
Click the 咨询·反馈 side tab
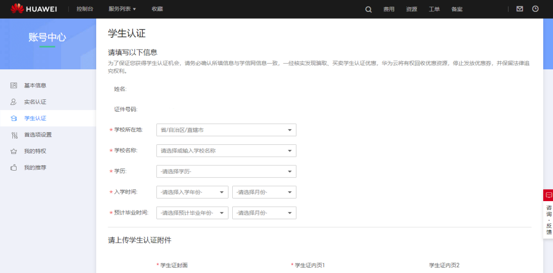point(548,220)
